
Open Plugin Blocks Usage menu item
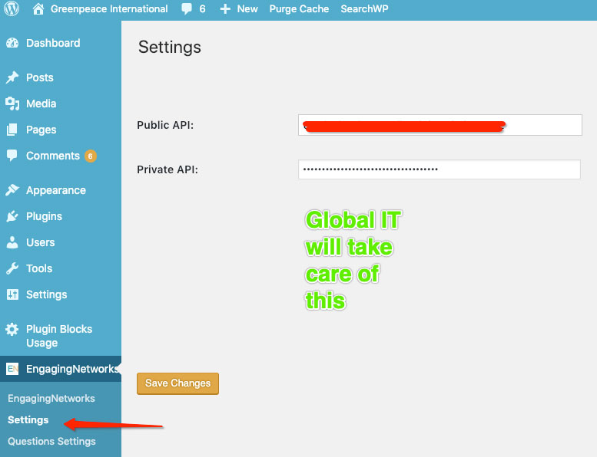(59, 336)
